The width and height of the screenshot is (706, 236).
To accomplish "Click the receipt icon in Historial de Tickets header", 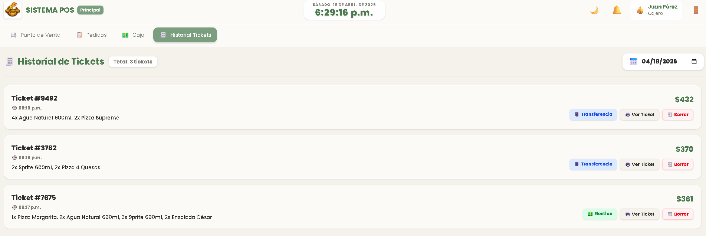I will pyautogui.click(x=9, y=62).
